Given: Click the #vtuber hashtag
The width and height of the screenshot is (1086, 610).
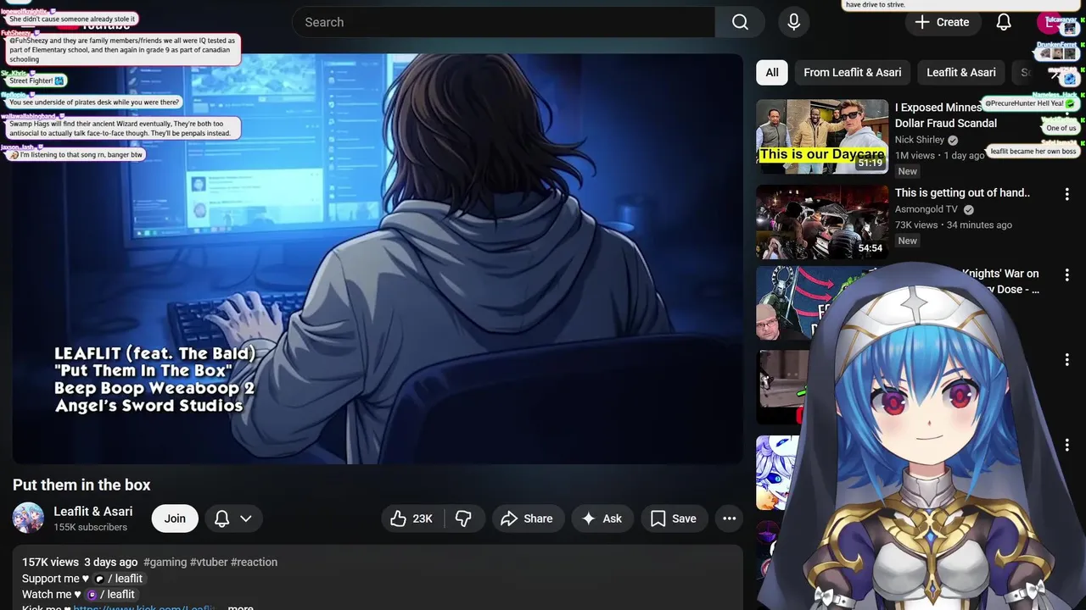Looking at the screenshot, I should [209, 562].
